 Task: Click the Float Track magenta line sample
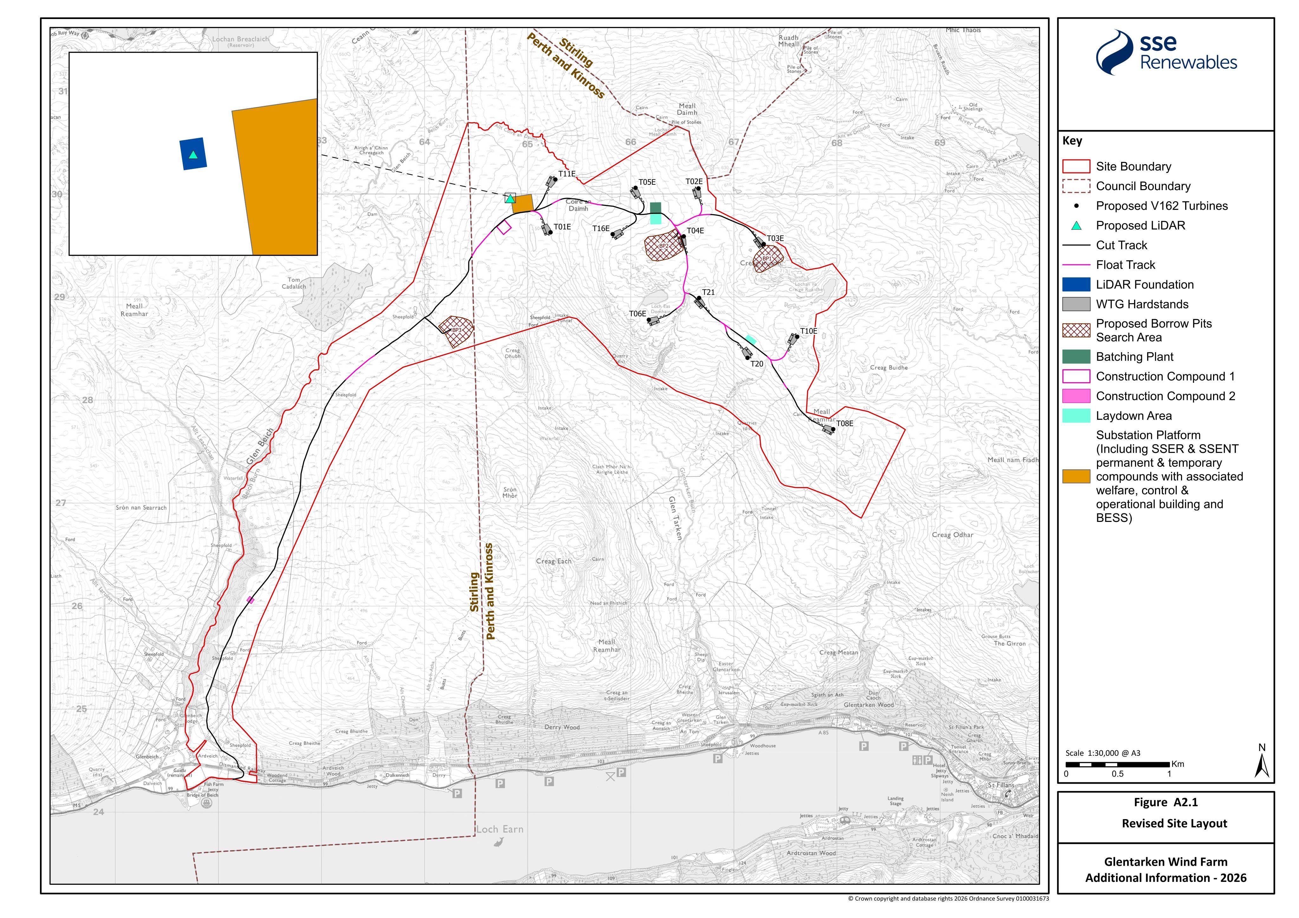[1076, 265]
